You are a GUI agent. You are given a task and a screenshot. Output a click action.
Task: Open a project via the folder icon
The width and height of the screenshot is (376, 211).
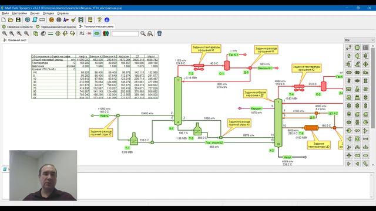click(11, 20)
